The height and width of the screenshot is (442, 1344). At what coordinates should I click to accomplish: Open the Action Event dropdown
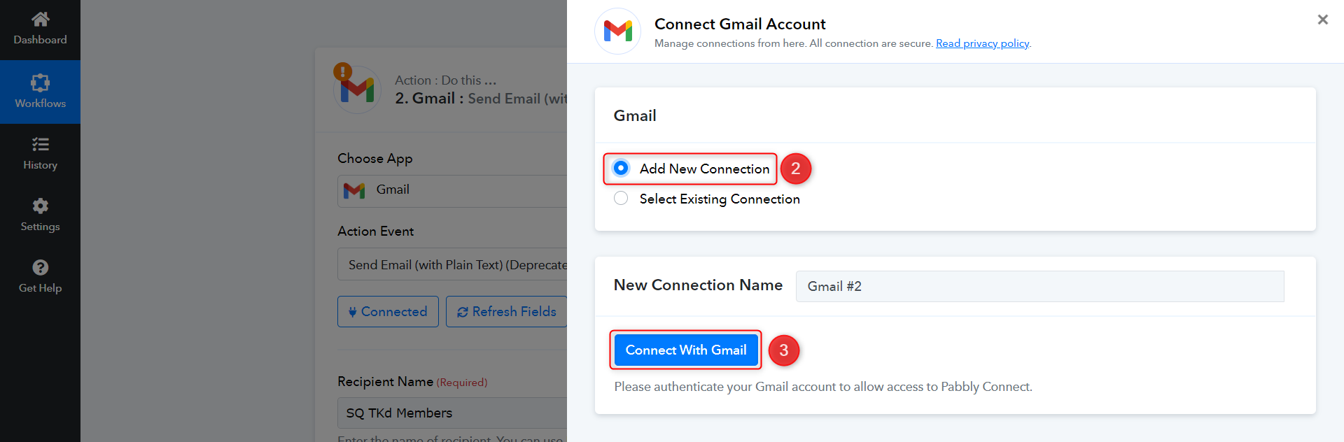tap(452, 264)
